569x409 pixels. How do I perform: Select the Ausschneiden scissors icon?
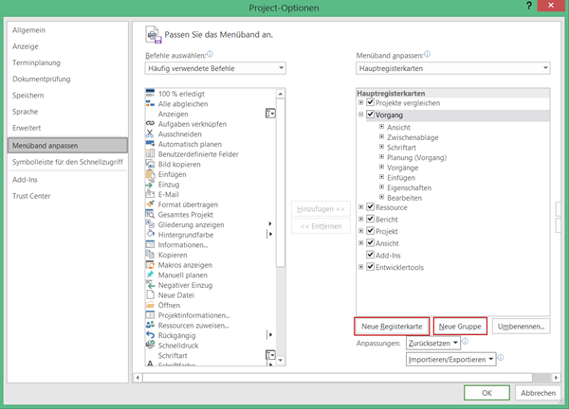tap(150, 133)
